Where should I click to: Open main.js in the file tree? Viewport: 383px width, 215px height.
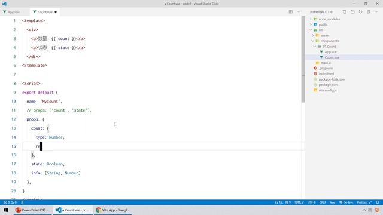coord(326,63)
